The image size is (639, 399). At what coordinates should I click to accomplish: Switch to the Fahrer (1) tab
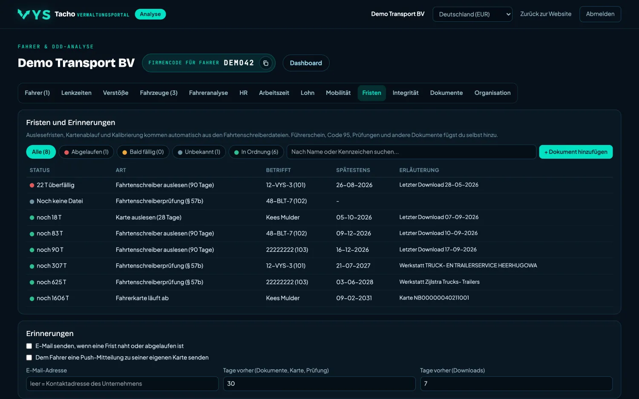(x=37, y=93)
